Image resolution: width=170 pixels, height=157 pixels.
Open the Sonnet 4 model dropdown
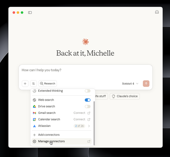point(130,83)
